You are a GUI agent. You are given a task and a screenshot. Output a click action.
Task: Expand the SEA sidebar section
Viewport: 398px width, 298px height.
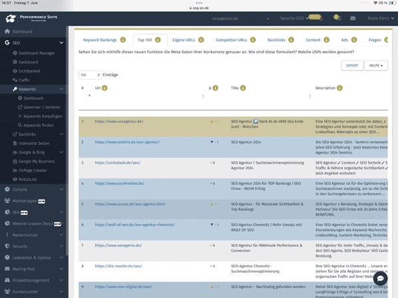[61, 212]
